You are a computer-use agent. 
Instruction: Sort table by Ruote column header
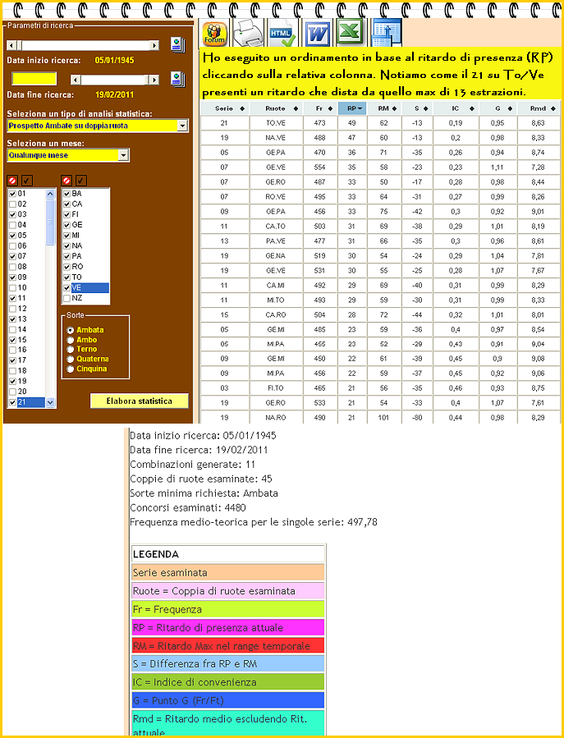(x=276, y=108)
